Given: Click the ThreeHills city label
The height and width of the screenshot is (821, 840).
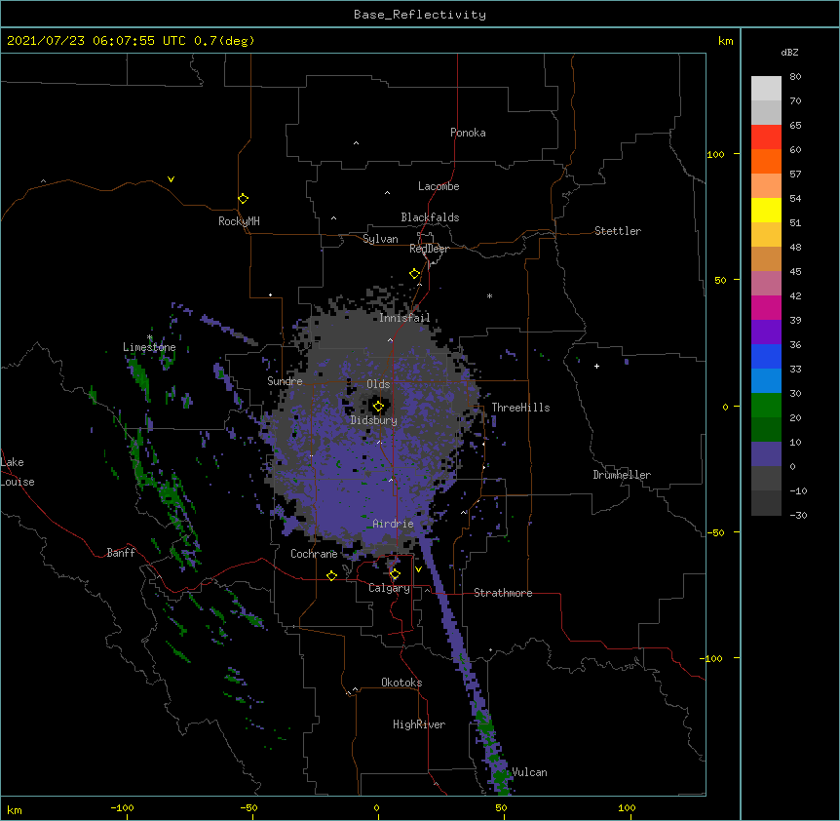Looking at the screenshot, I should pos(520,408).
